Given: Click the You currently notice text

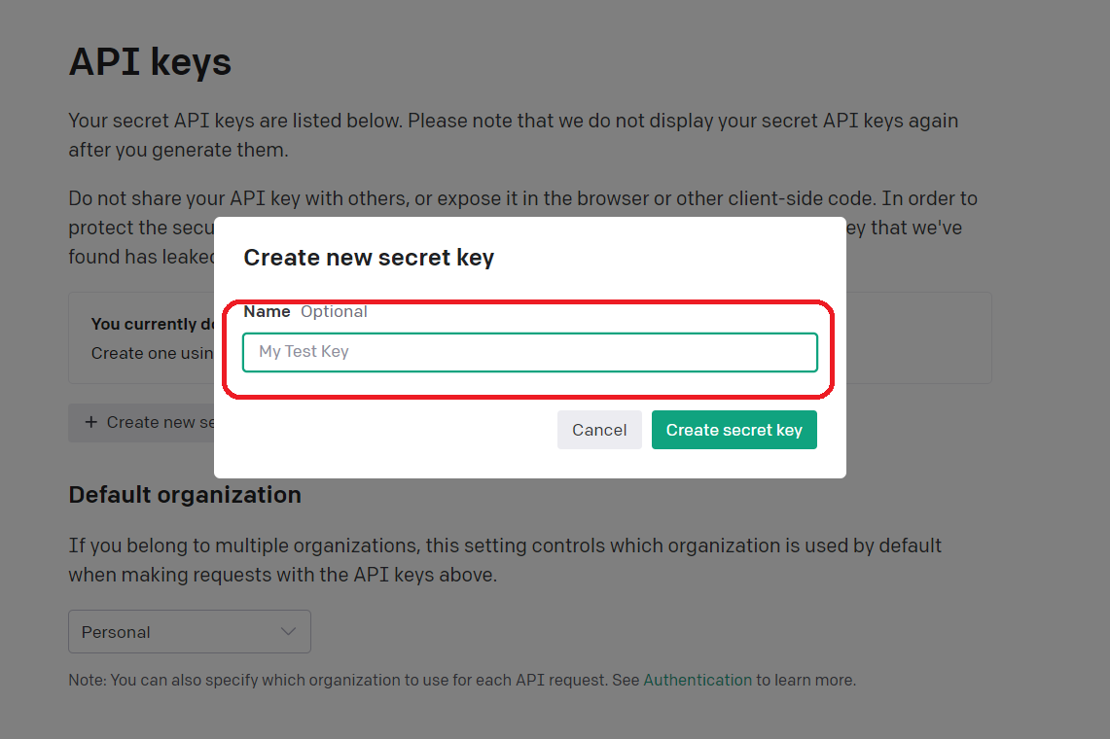Looking at the screenshot, I should [152, 324].
